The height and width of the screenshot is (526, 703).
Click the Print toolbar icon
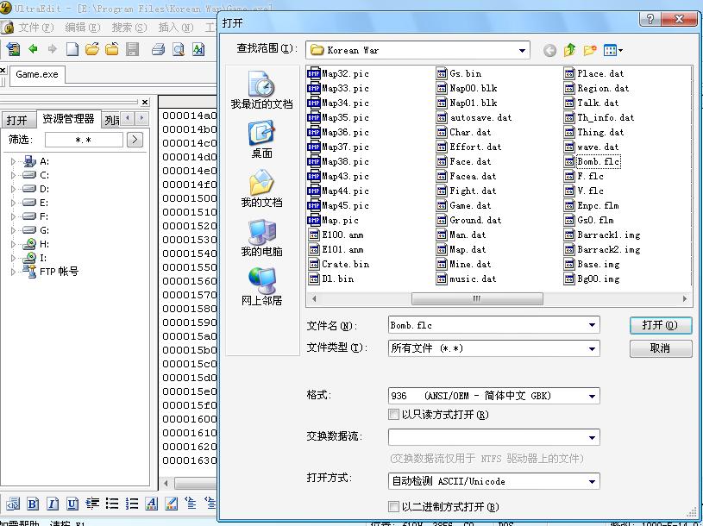[158, 50]
